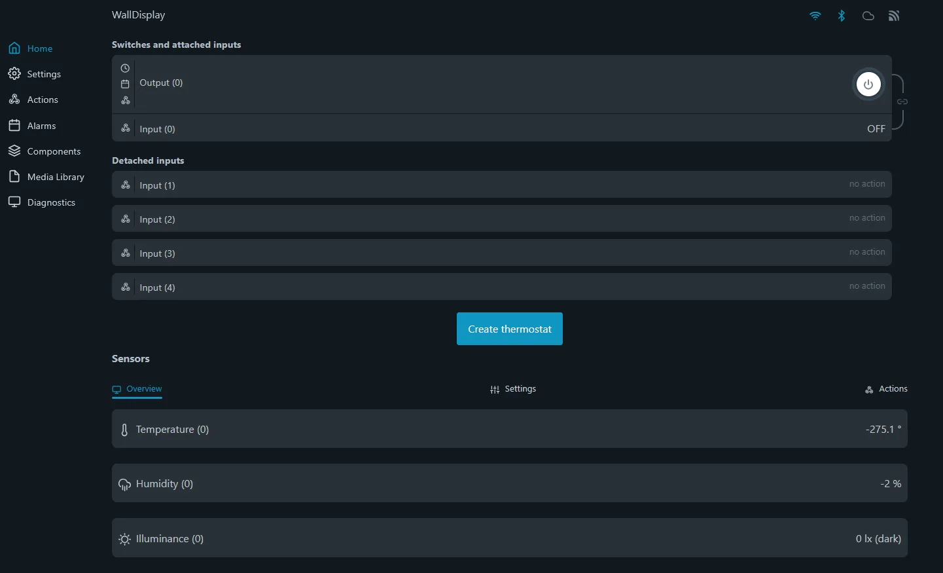The image size is (943, 573).
Task: Click the cloud connection icon
Action: 868,16
